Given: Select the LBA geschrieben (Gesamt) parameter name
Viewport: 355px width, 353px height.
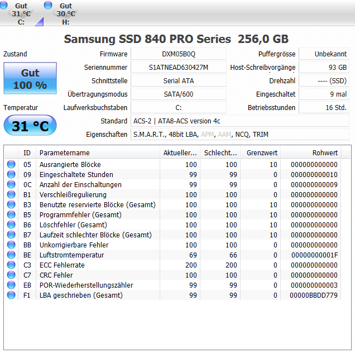Looking at the screenshot, I should (x=81, y=295).
